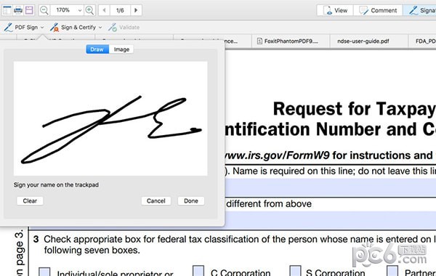Screen dimensions: 436x276
Task: Open the 170% zoom level dropdown
Action: [x=79, y=10]
